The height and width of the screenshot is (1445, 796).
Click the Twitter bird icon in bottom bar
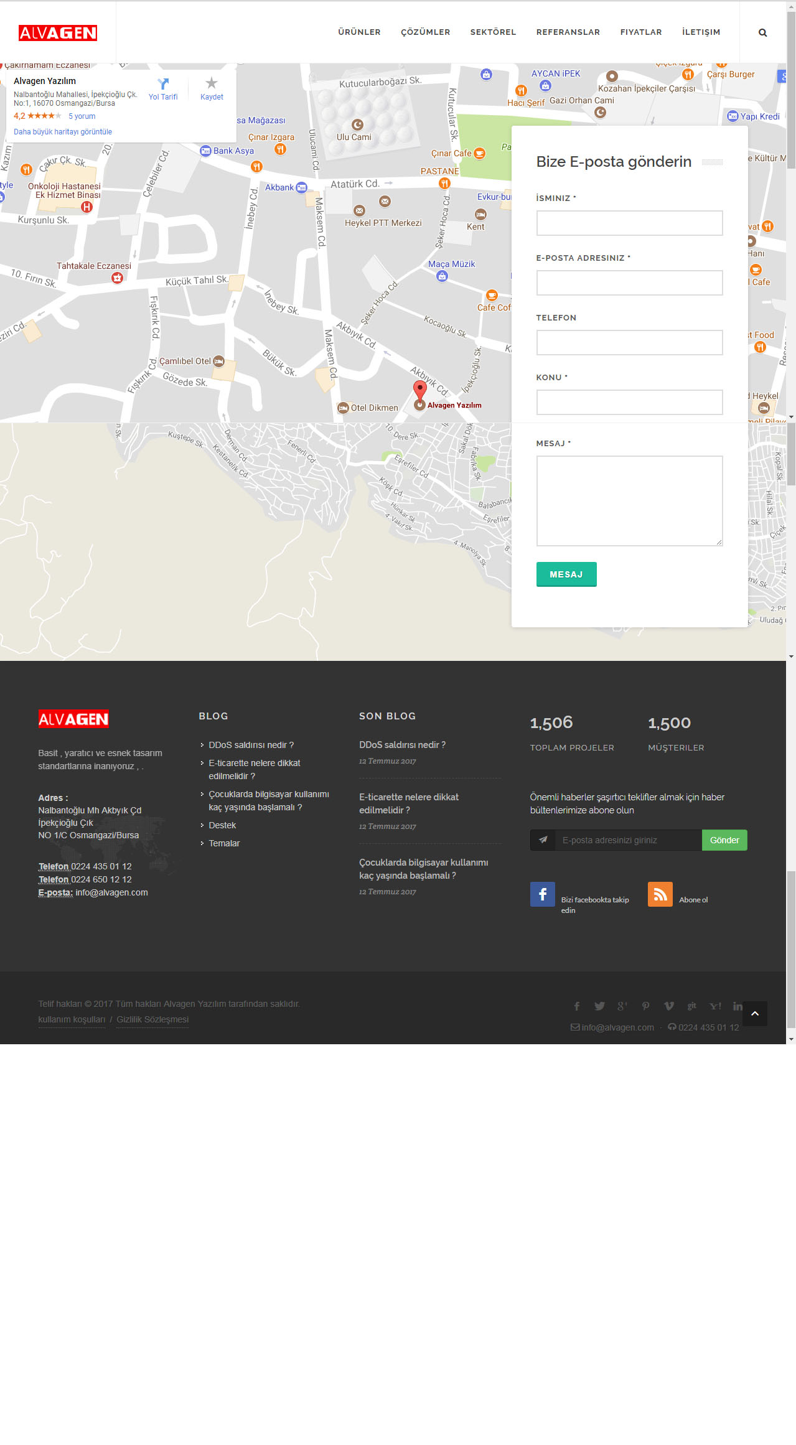(x=599, y=1006)
